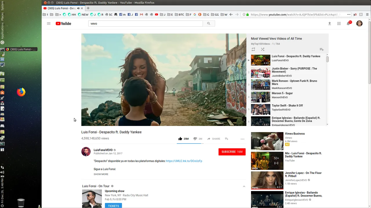This screenshot has height=208, width=371.
Task: Open the Trash on the desktop
Action: coord(21,203)
